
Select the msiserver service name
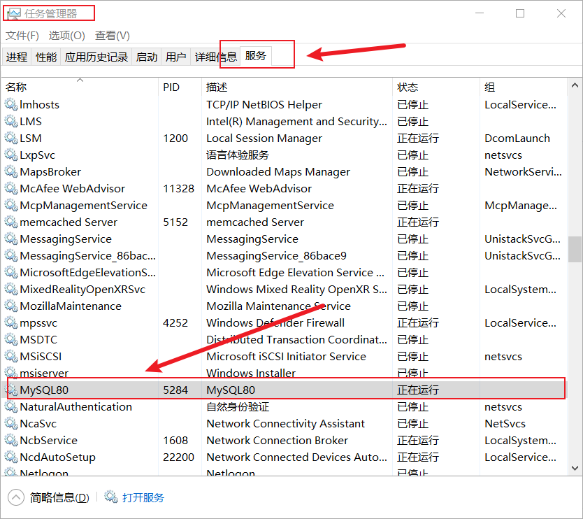[44, 373]
